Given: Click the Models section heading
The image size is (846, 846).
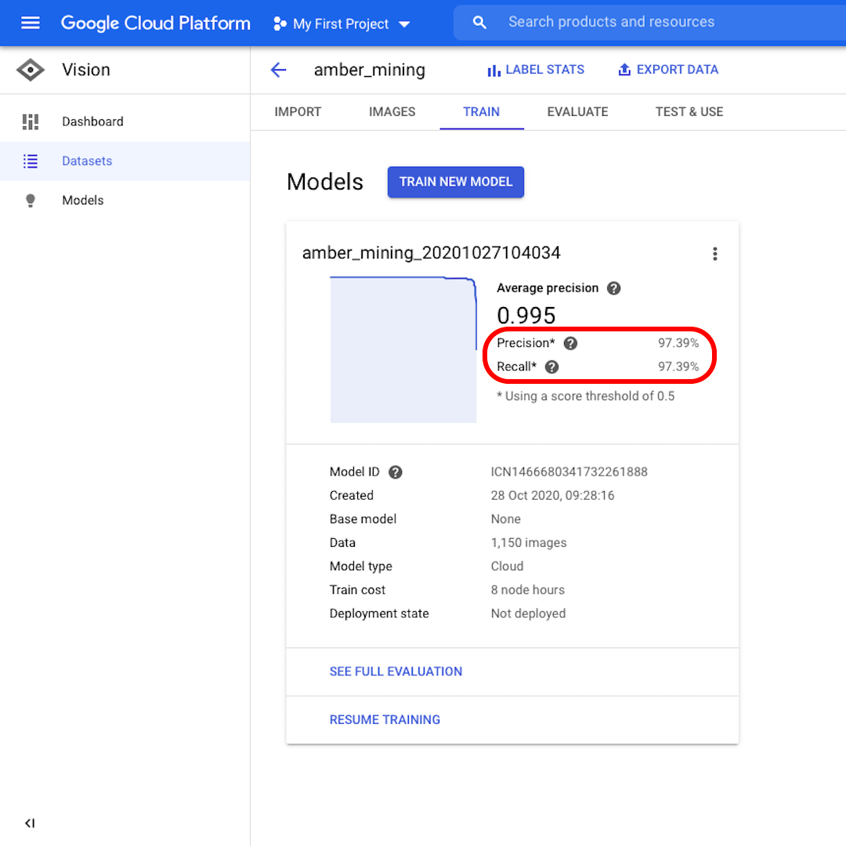Looking at the screenshot, I should pyautogui.click(x=325, y=182).
